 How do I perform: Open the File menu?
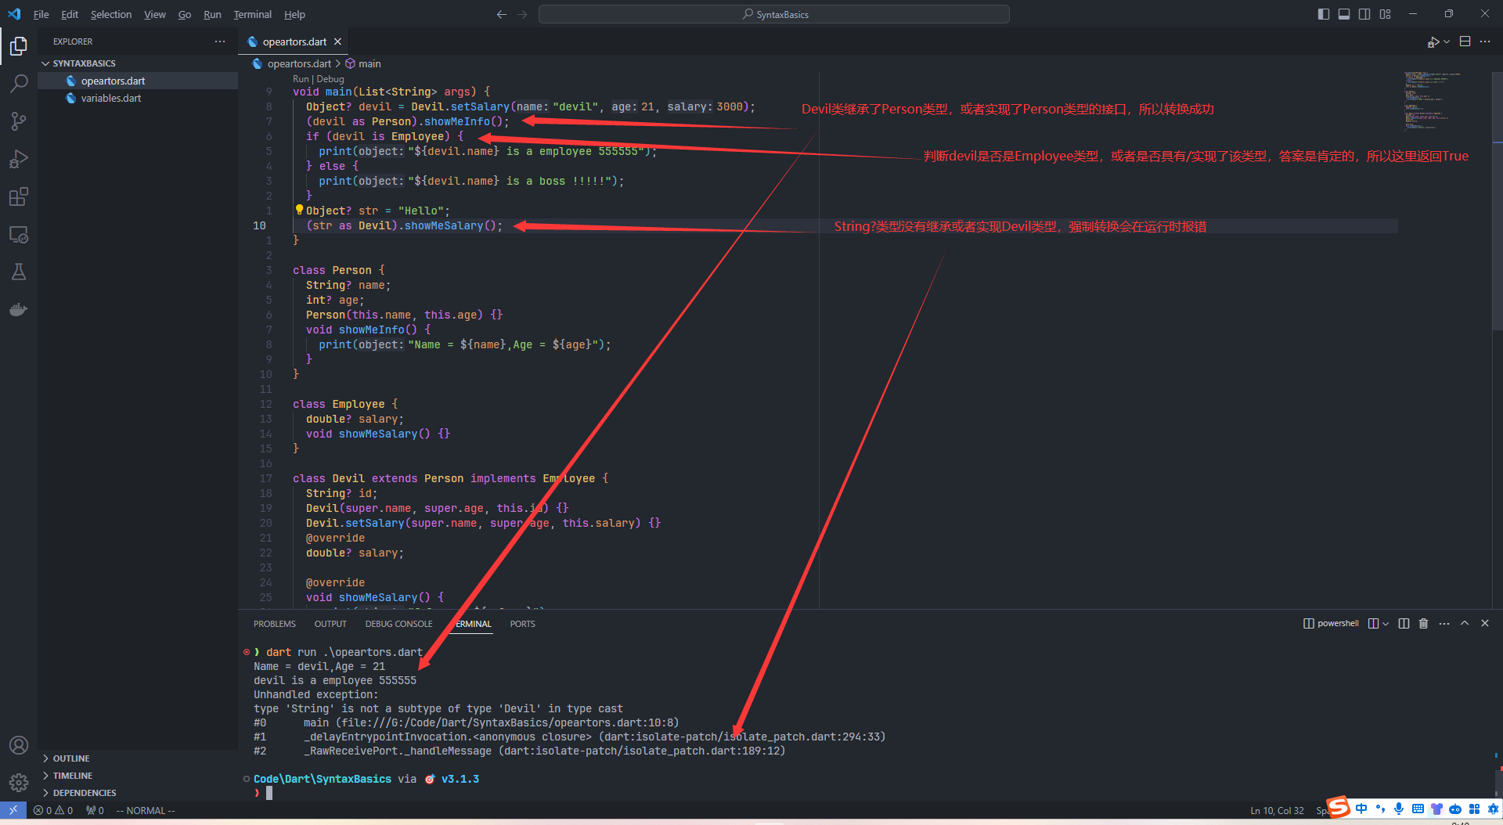[41, 14]
